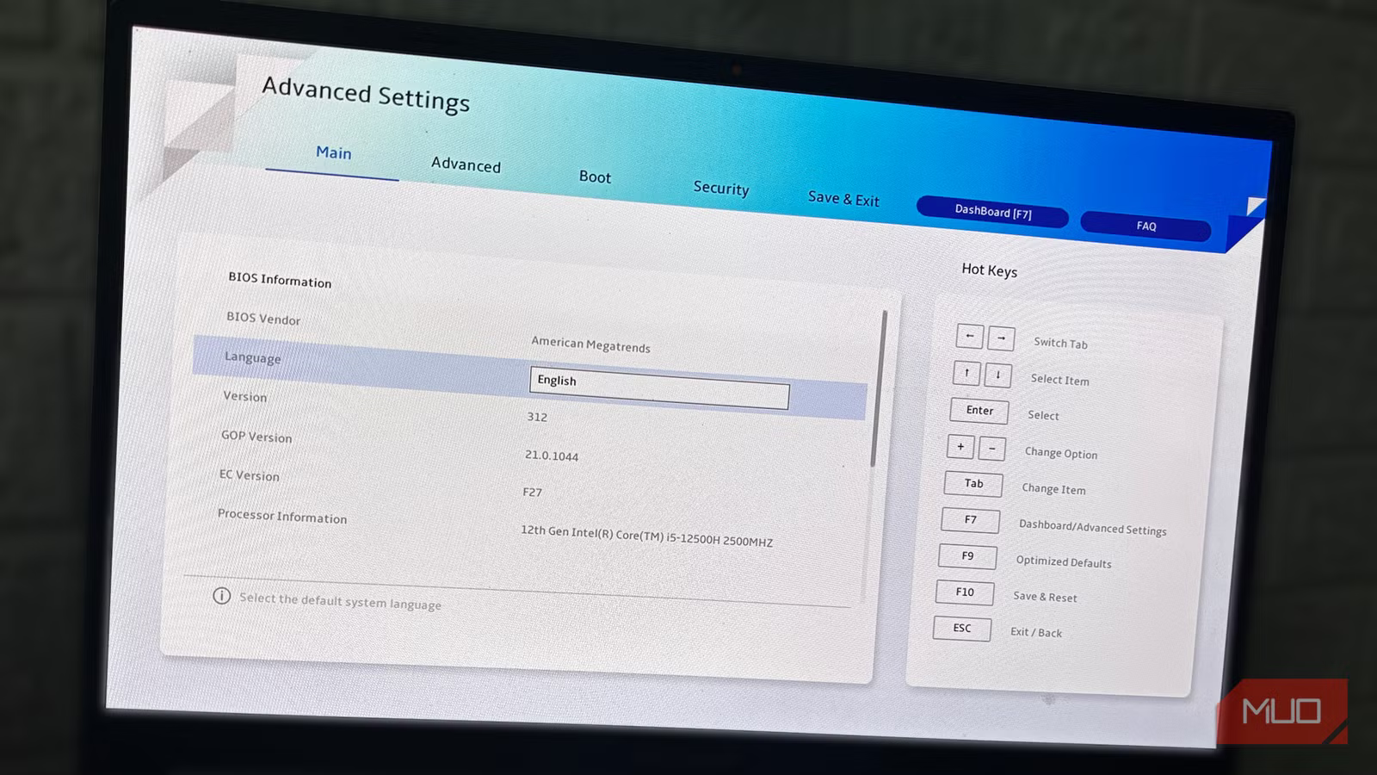This screenshot has height=775, width=1377.
Task: Open the Boot tab
Action: pyautogui.click(x=595, y=177)
